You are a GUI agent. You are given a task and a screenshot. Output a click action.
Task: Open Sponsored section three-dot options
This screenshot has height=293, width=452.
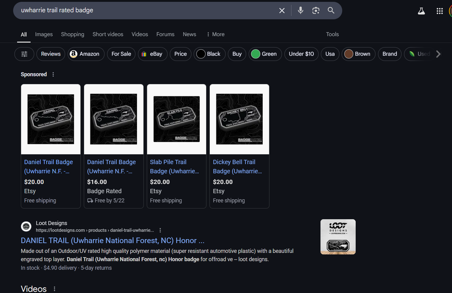(53, 75)
